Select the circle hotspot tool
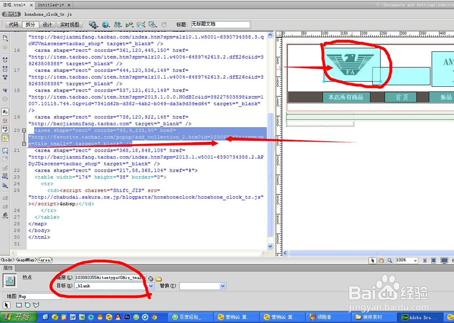 (28, 305)
